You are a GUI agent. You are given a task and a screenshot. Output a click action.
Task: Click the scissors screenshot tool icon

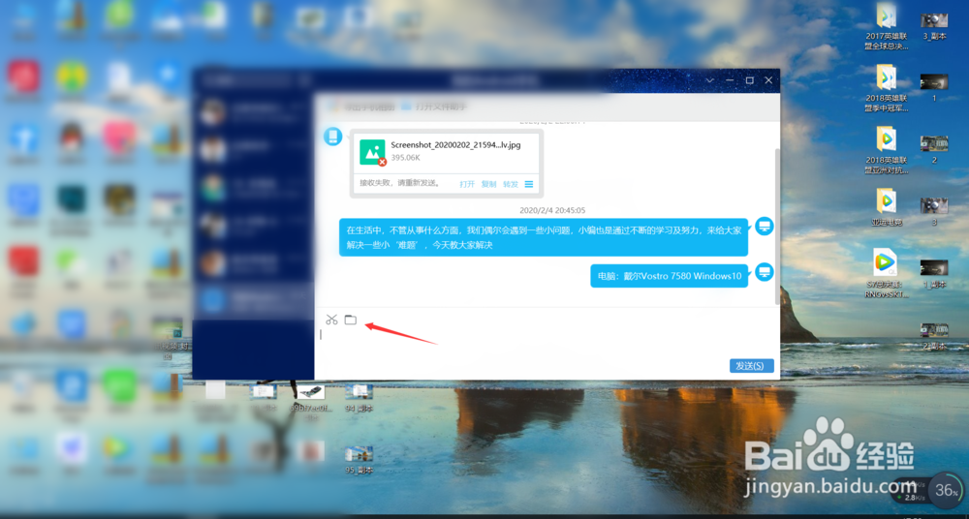[x=331, y=320]
